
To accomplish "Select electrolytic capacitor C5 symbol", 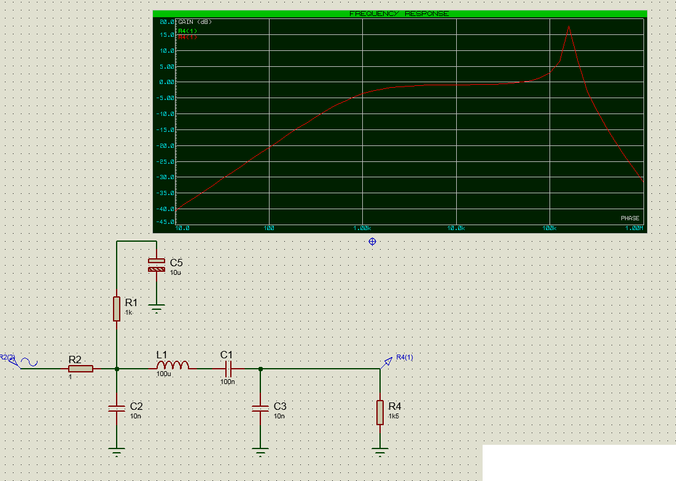I will click(157, 265).
